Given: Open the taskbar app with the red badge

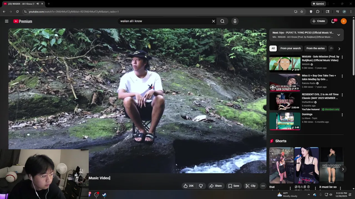Looking at the screenshot, I should click(96, 195).
